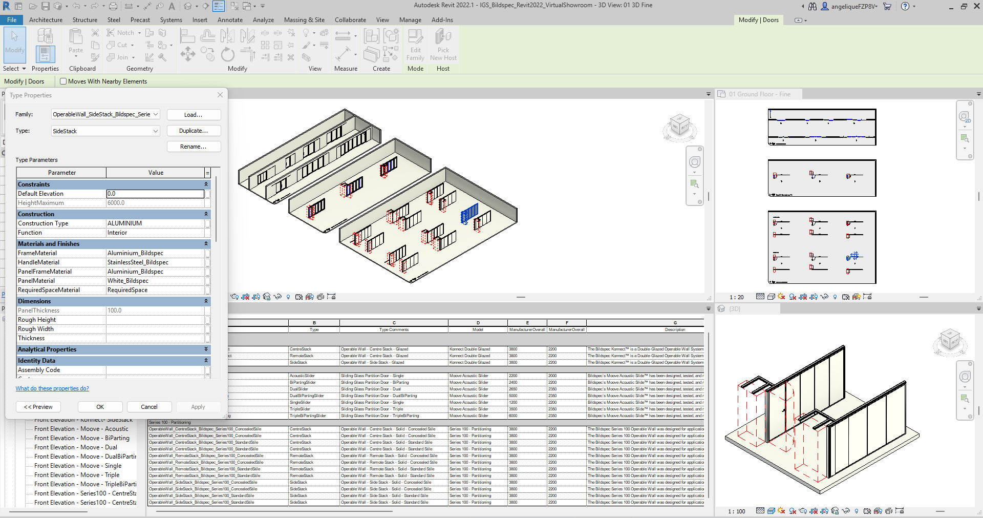The height and width of the screenshot is (518, 983).
Task: Open the Architecture ribbon tab
Action: pos(46,20)
